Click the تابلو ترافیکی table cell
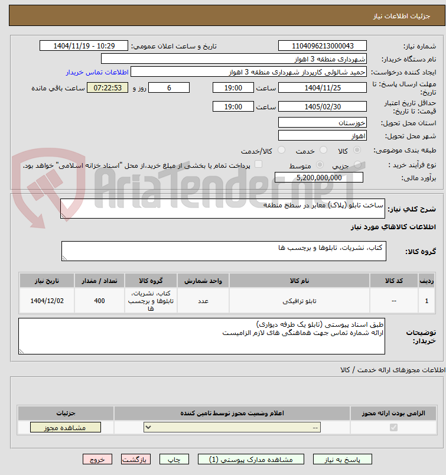 (x=299, y=301)
